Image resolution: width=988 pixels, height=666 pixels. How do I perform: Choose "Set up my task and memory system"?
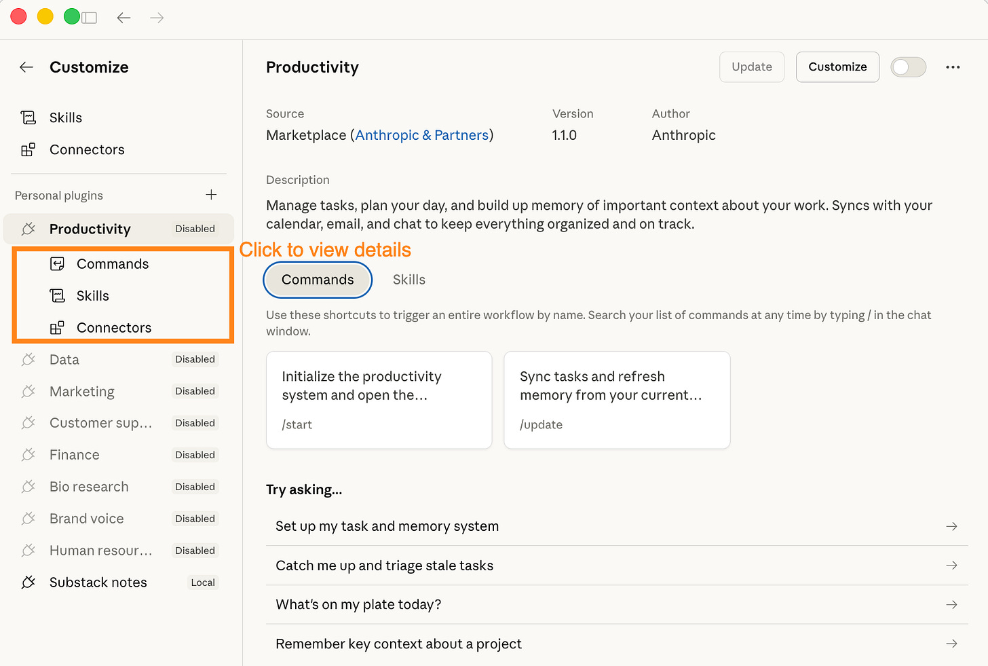617,526
